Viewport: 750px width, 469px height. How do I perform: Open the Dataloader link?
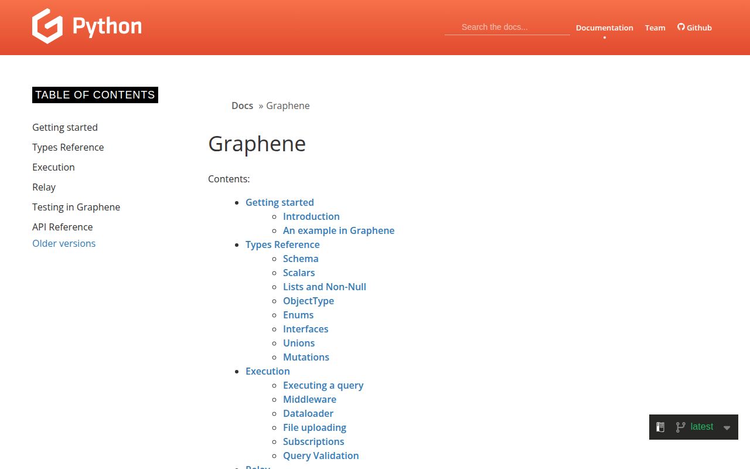[x=308, y=413]
